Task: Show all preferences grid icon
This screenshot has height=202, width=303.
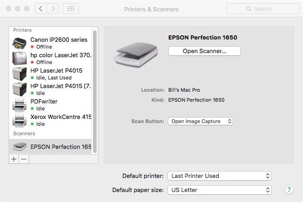Action: [x=71, y=9]
